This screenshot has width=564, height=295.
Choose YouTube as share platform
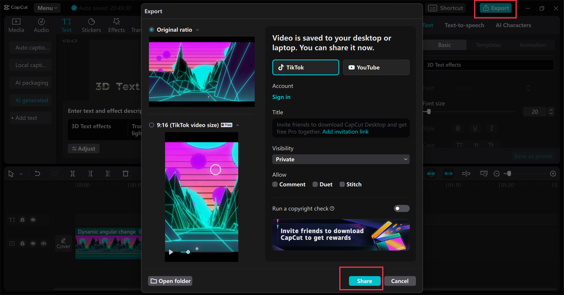(376, 67)
